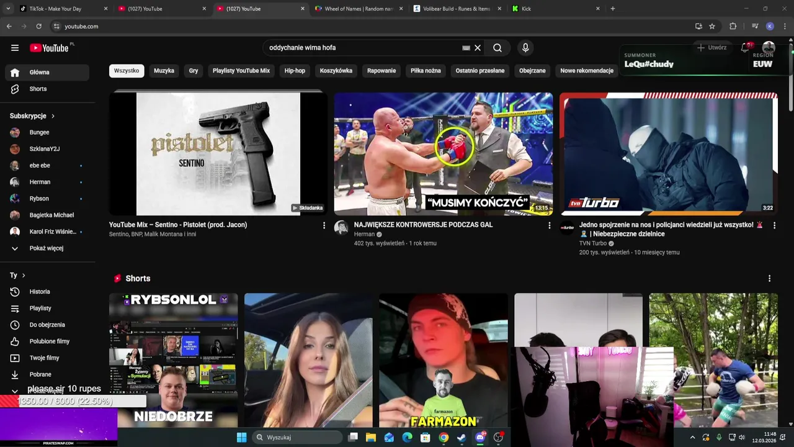Open Twoje filmy in sidebar

pos(47,358)
